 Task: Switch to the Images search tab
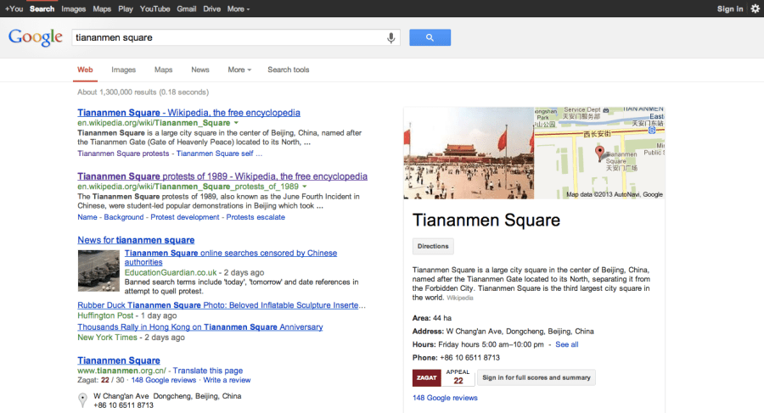123,70
